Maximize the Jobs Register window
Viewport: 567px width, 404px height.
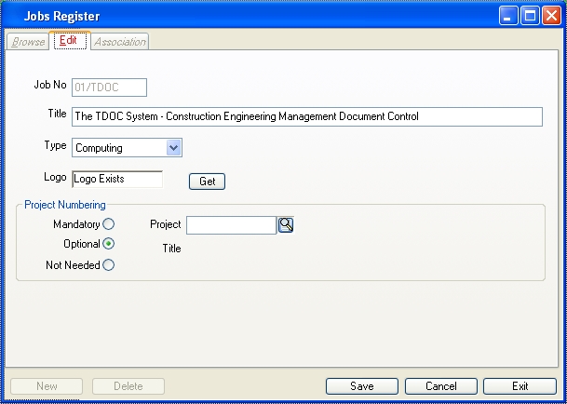[530, 16]
